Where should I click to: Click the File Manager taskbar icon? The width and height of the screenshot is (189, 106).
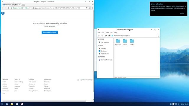coord(17,104)
